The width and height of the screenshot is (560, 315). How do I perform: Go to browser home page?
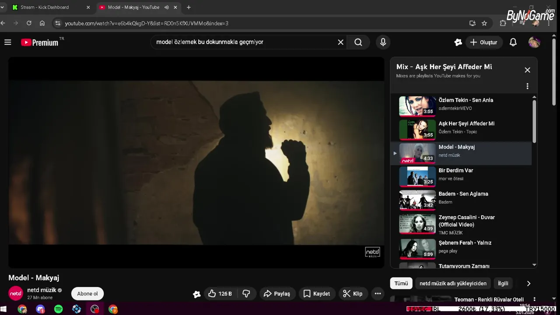tap(42, 23)
